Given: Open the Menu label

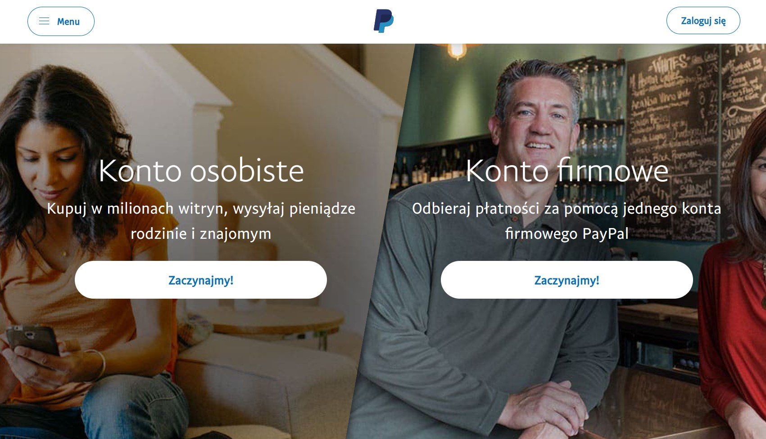Looking at the screenshot, I should point(68,22).
